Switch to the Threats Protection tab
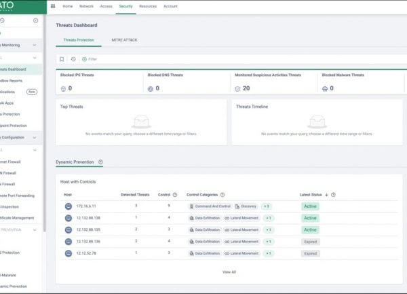407x294 pixels. (x=79, y=40)
